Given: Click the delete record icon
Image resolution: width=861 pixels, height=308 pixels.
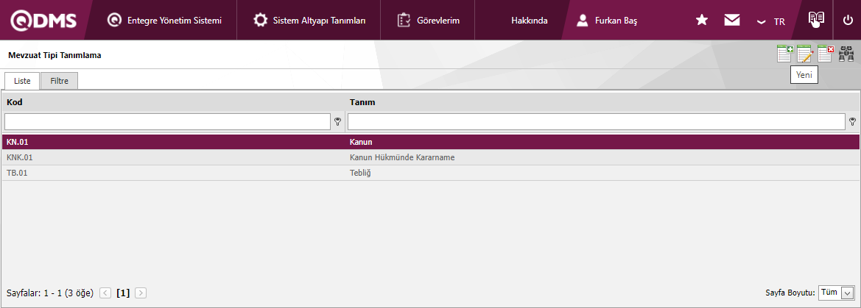Looking at the screenshot, I should tap(826, 54).
